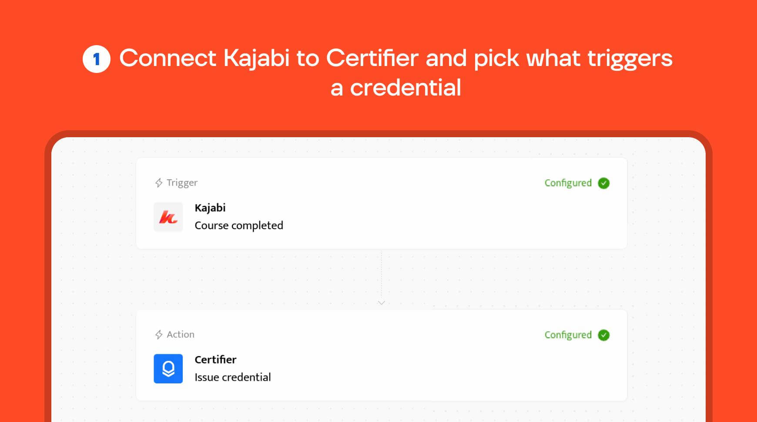The width and height of the screenshot is (757, 422).
Task: Open the Kajabi app name
Action: coord(210,208)
